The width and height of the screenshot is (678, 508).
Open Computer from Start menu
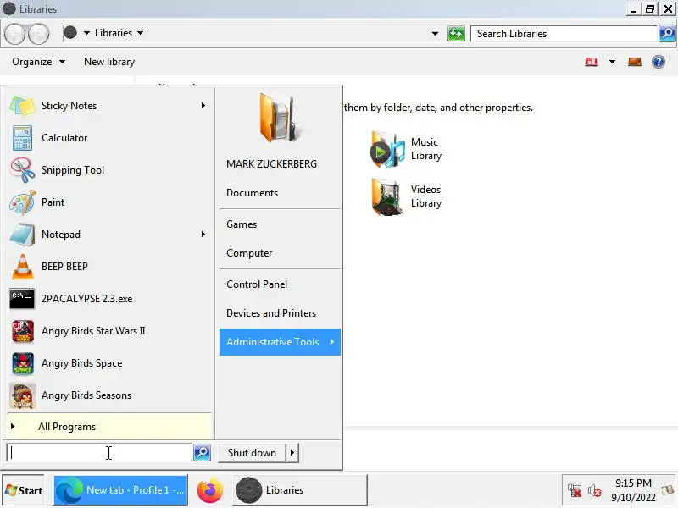click(249, 253)
